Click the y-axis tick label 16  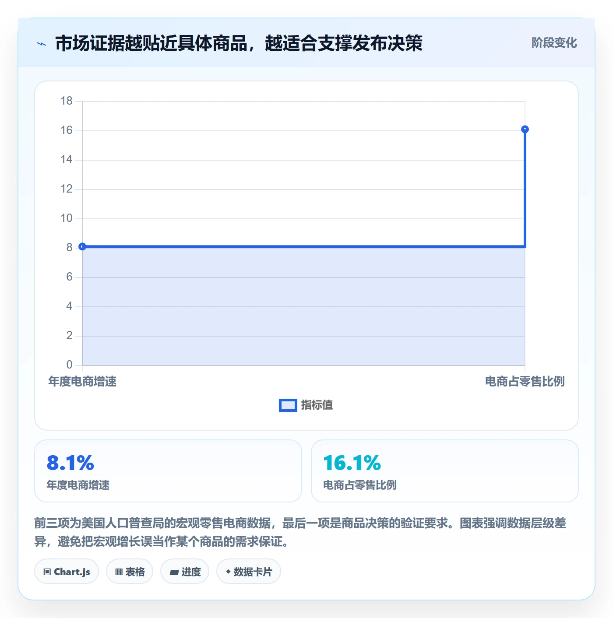[67, 130]
